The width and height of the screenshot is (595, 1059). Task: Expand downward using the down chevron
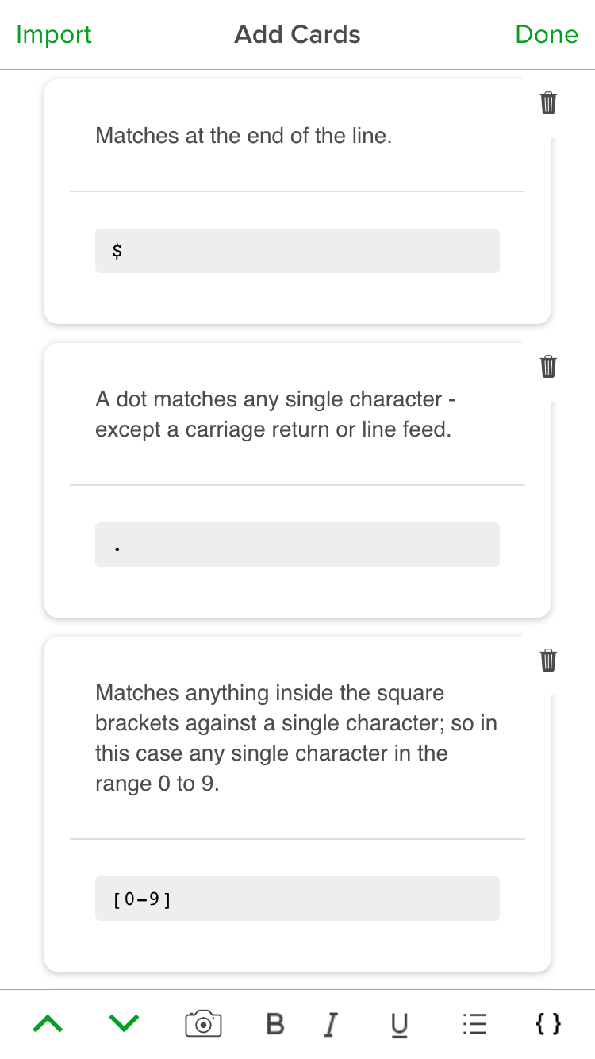[x=124, y=1022]
